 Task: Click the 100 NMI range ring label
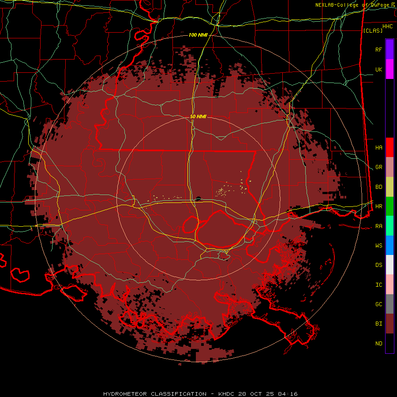198,35
